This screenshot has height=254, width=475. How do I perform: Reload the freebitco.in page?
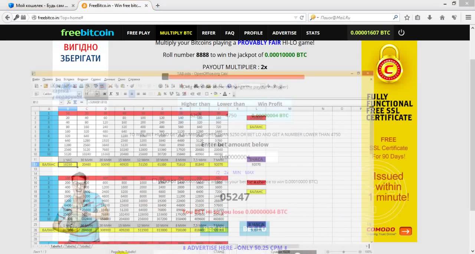click(x=302, y=17)
